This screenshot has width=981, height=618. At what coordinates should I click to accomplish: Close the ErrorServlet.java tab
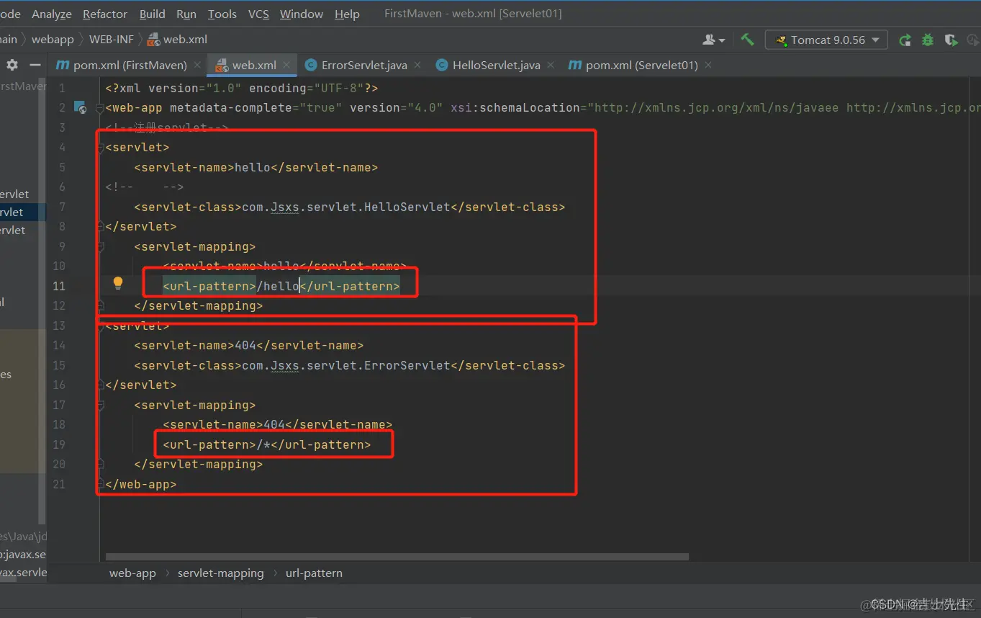[418, 65]
